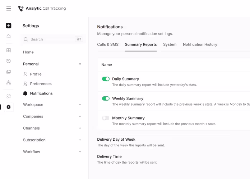Go to Profile settings
This screenshot has height=179, width=250.
36,74
